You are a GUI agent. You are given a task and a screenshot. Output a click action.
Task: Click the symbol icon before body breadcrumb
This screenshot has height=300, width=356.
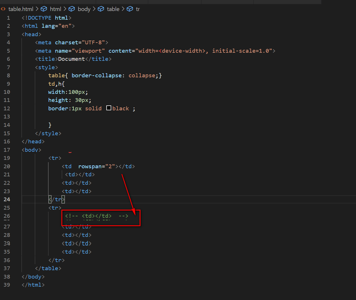click(x=72, y=9)
